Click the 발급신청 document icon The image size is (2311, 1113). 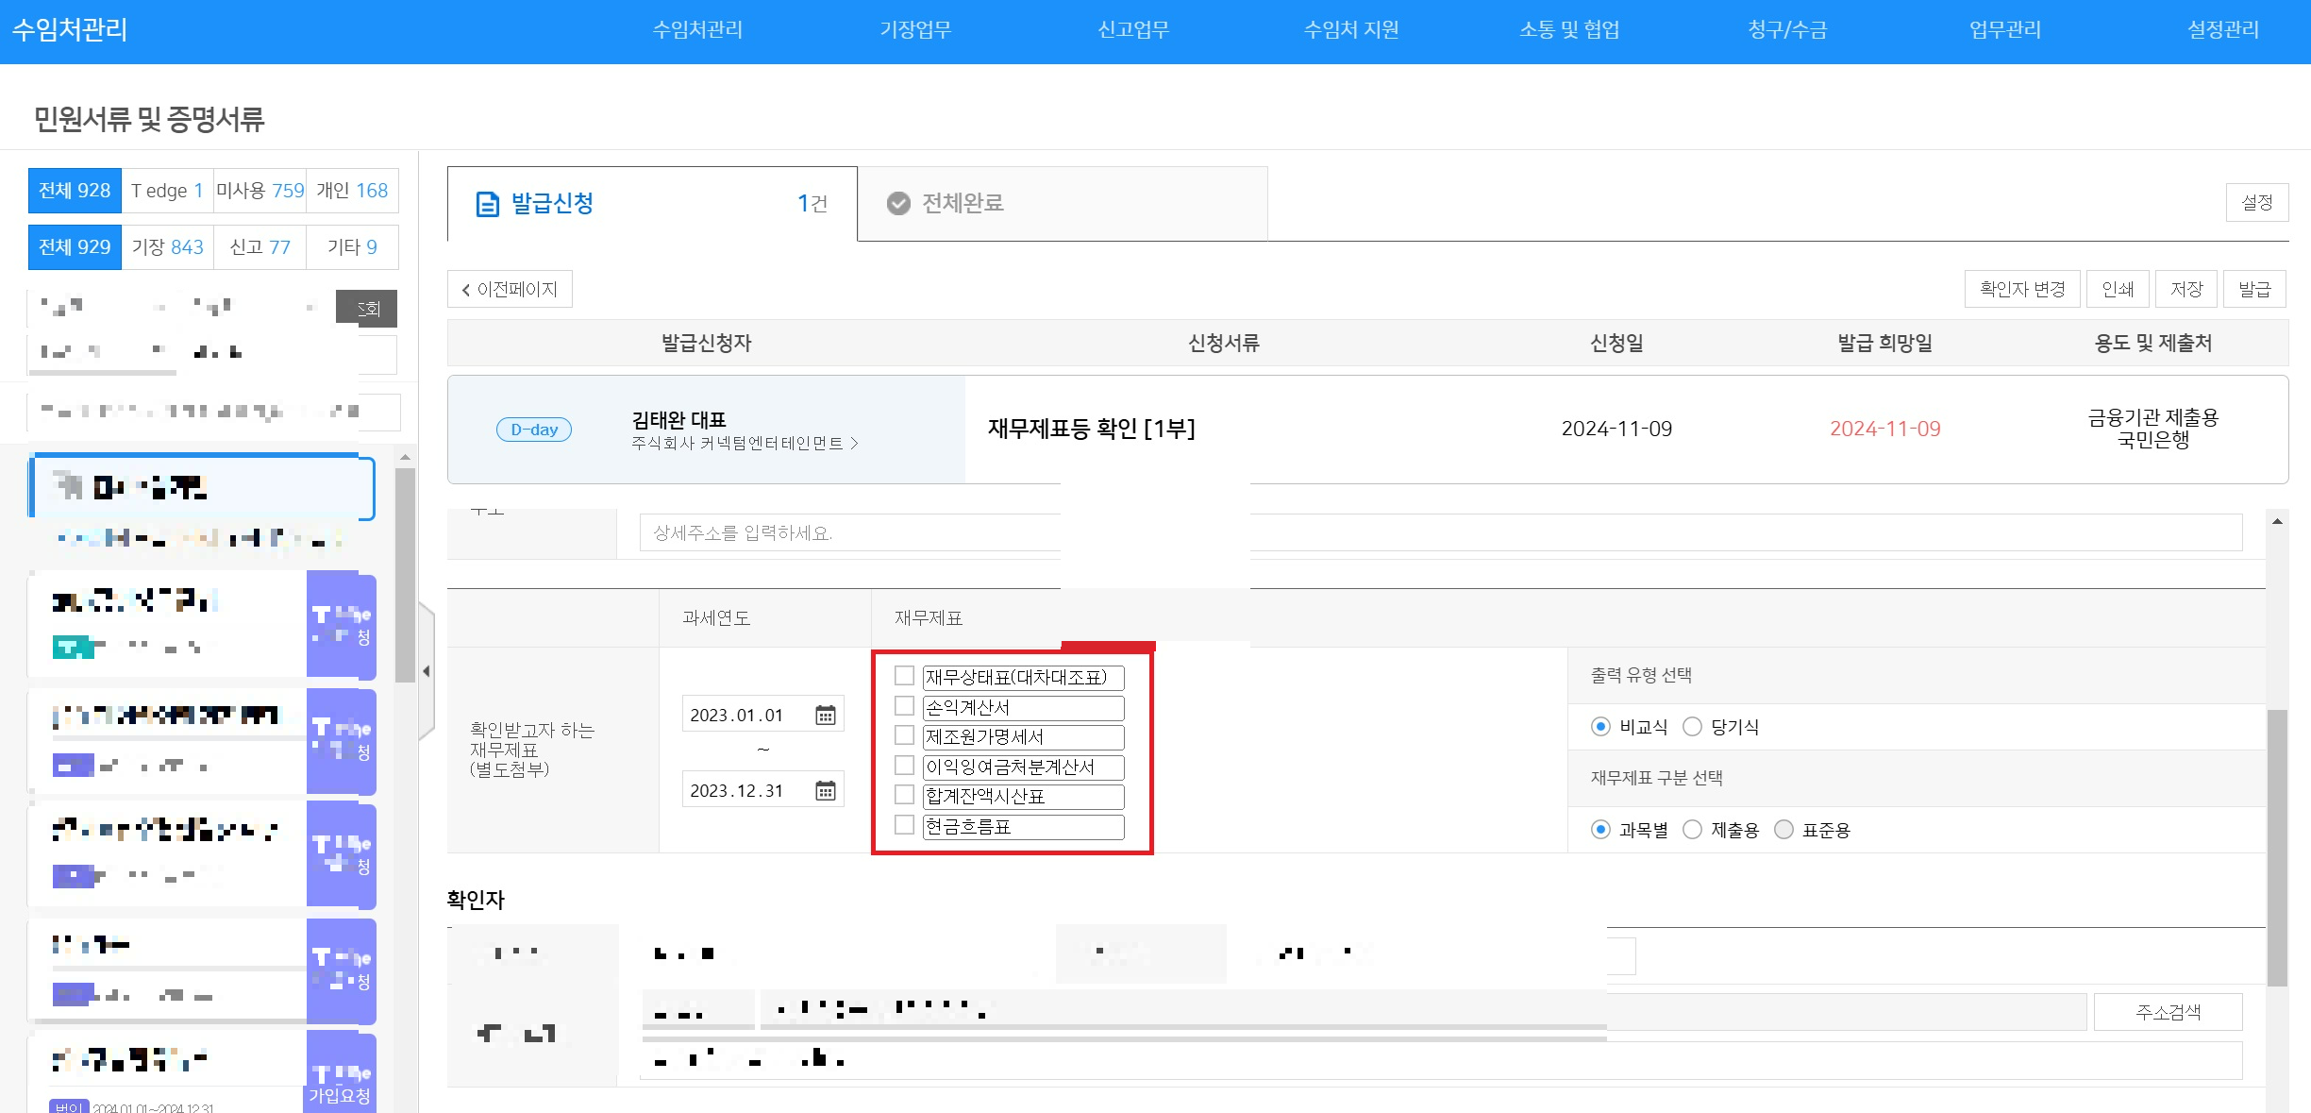tap(487, 204)
